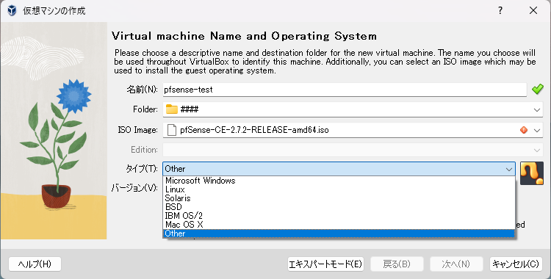Click the Type combo box showing Other

(339, 169)
